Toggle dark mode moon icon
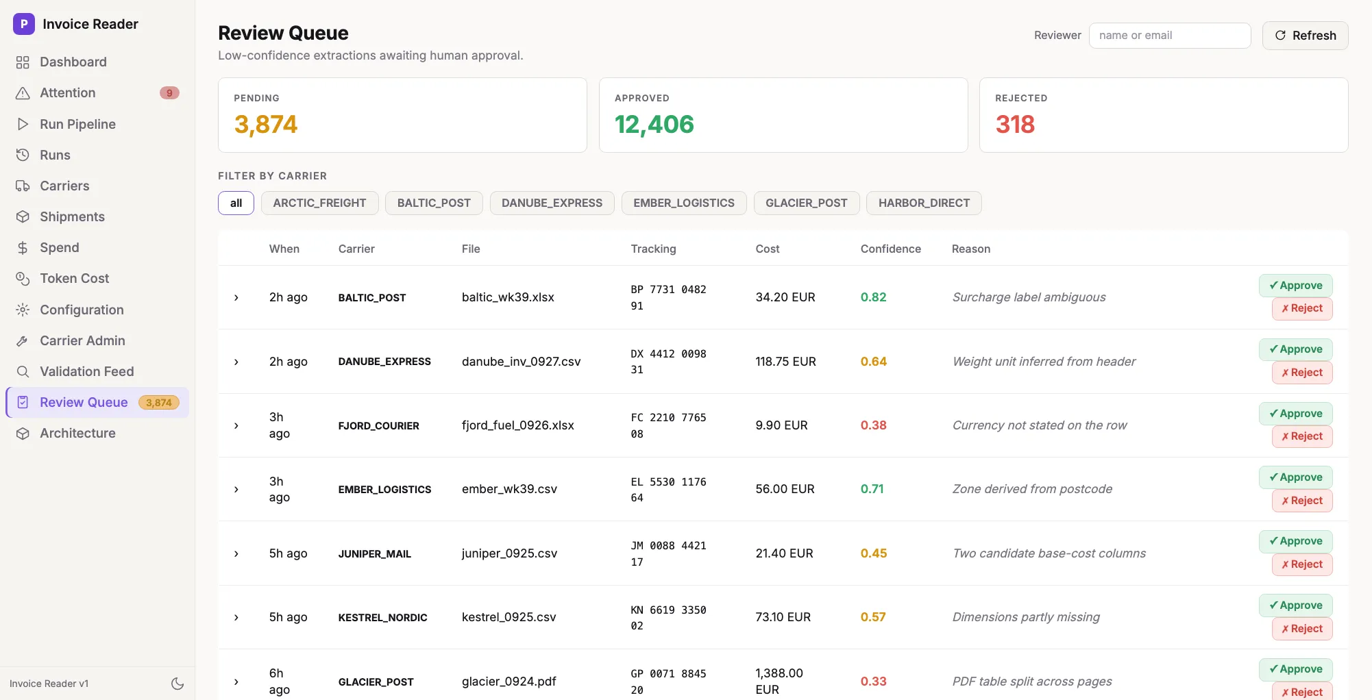The image size is (1372, 700). pos(177,684)
